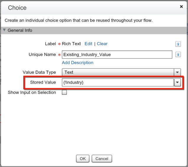Close the Choice dialog with the X
The image size is (188, 167).
coord(181,6)
